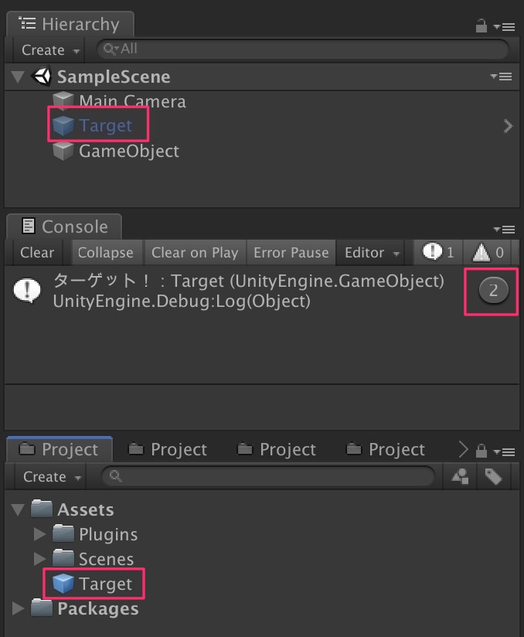524x637 pixels.
Task: Toggle the Collapse option in the Console
Action: [106, 253]
